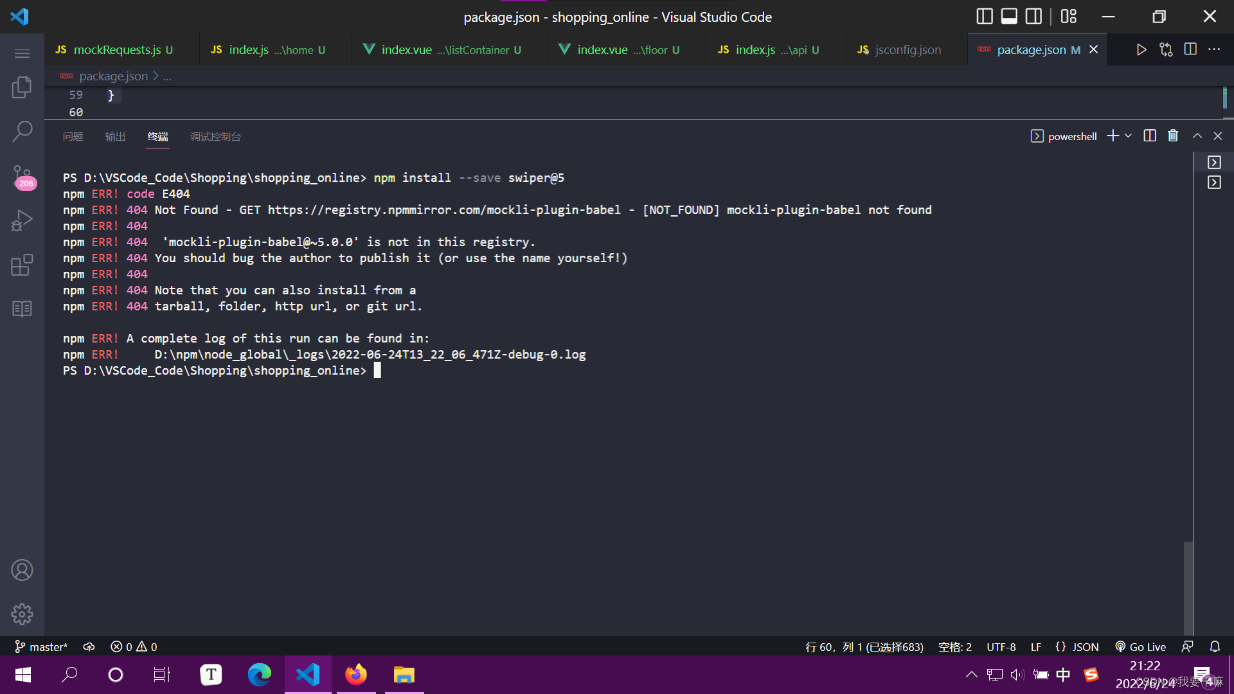Image resolution: width=1234 pixels, height=694 pixels.
Task: Toggle split terminal layout
Action: click(1149, 136)
